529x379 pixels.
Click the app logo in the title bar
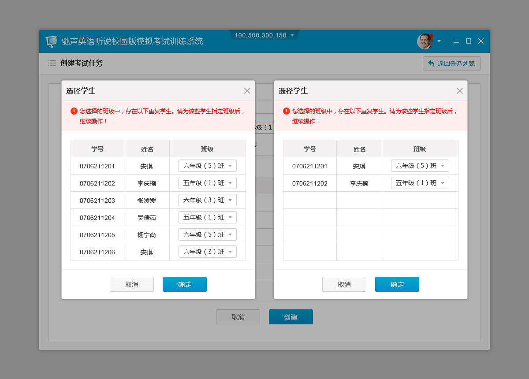[x=52, y=41]
